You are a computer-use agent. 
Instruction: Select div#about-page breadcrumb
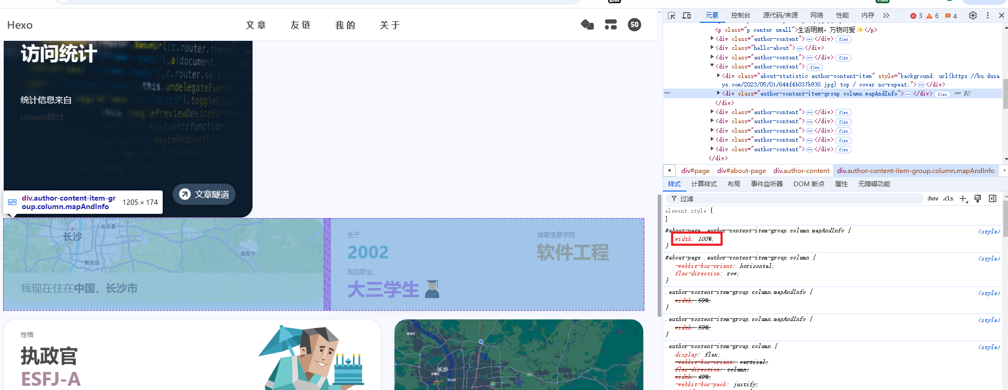[x=742, y=171]
